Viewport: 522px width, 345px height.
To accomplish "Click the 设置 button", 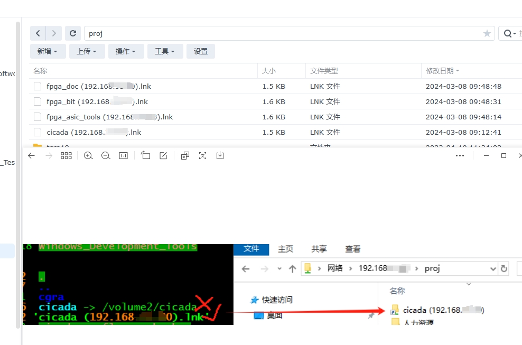I will [x=201, y=51].
